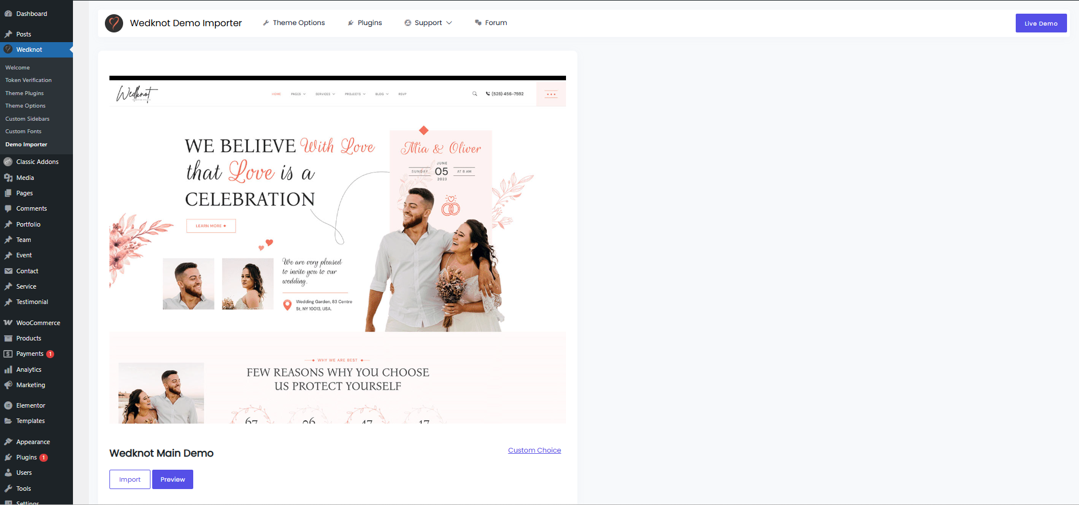Open Theme Options in top navigation

pyautogui.click(x=294, y=23)
